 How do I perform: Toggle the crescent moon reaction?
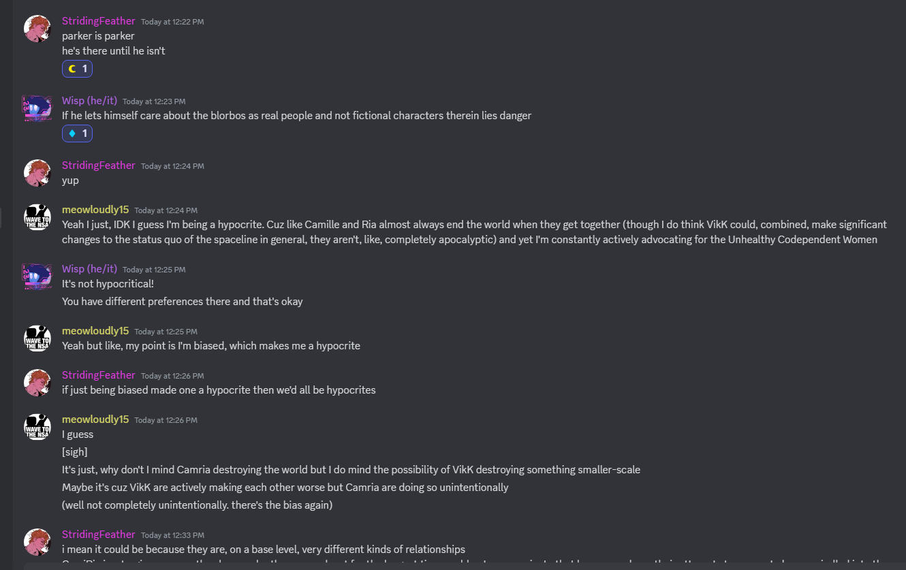(x=77, y=69)
